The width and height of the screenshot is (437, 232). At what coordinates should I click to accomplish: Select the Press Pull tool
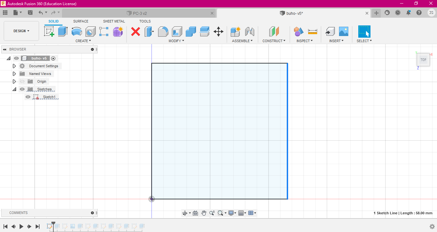[x=149, y=32]
